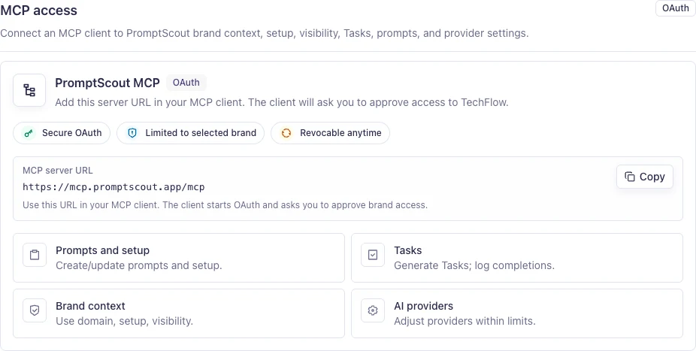This screenshot has height=351, width=696.
Task: Click the Revocable anytime pill label
Action: (340, 133)
